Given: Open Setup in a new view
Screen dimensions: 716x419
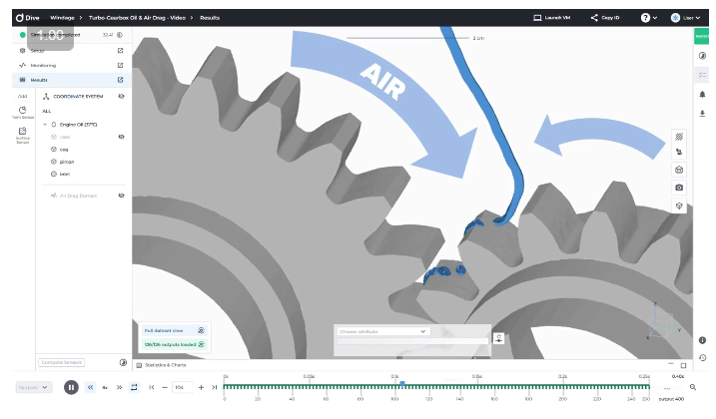Looking at the screenshot, I should tap(120, 51).
